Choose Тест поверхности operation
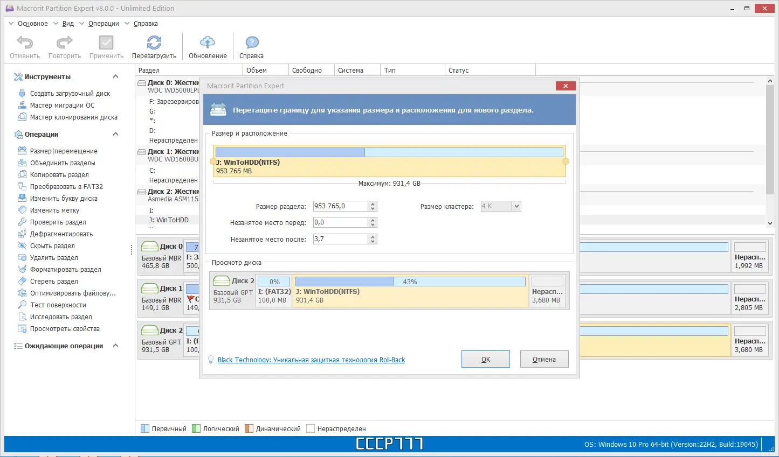This screenshot has width=779, height=457. pos(58,305)
